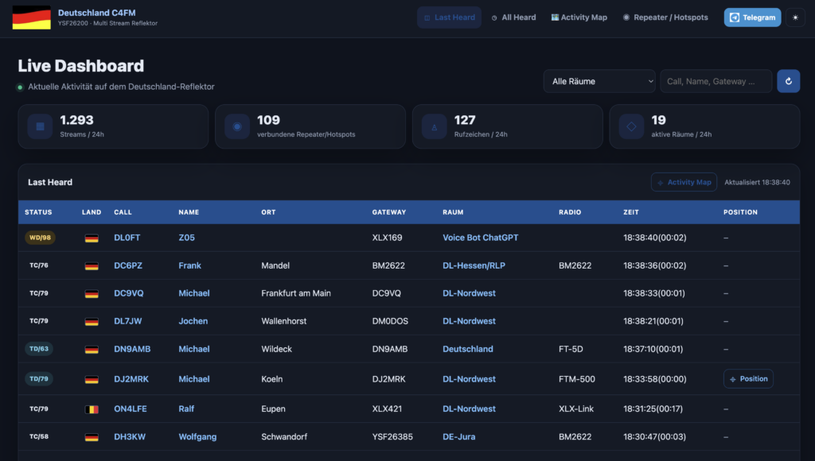
Task: Open the DL0FT callsign link
Action: [127, 237]
